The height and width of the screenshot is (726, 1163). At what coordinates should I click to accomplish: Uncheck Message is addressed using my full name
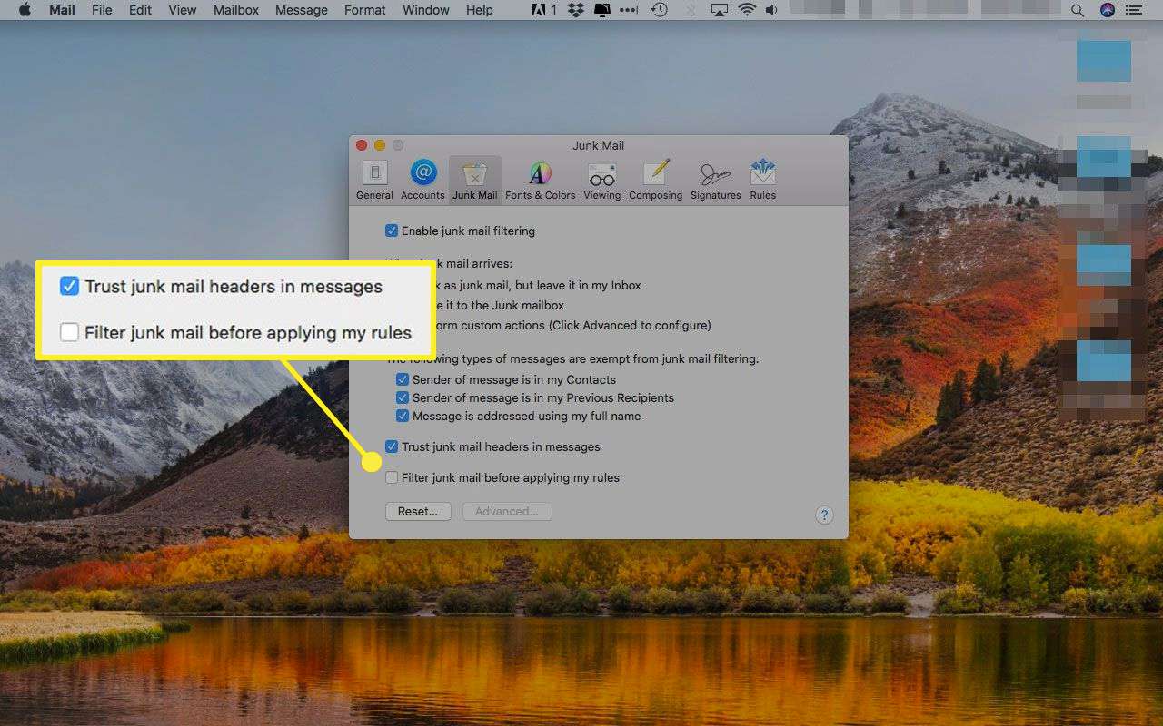(x=403, y=416)
